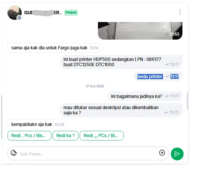The image size is (200, 173).
Task: Click the seller shop name in header
Action: (x=43, y=13)
